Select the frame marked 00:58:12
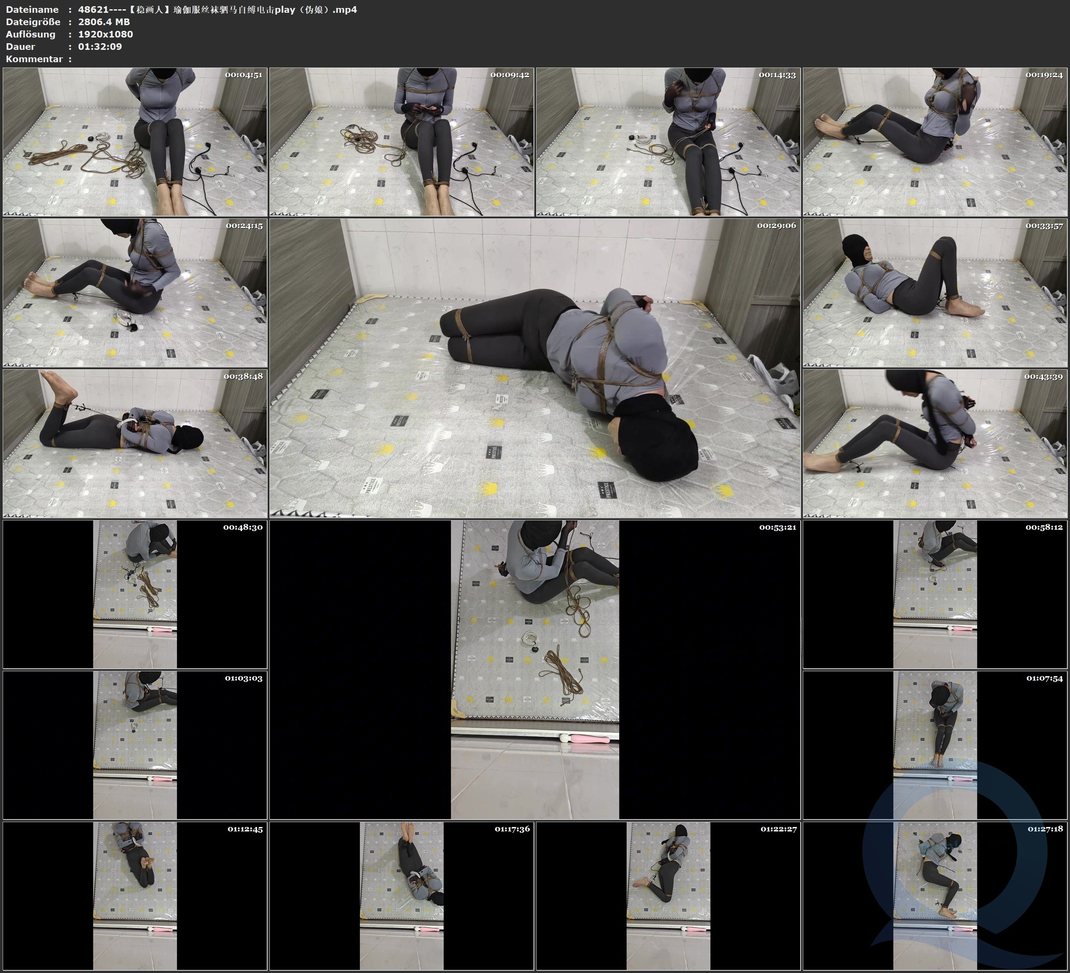 935,594
